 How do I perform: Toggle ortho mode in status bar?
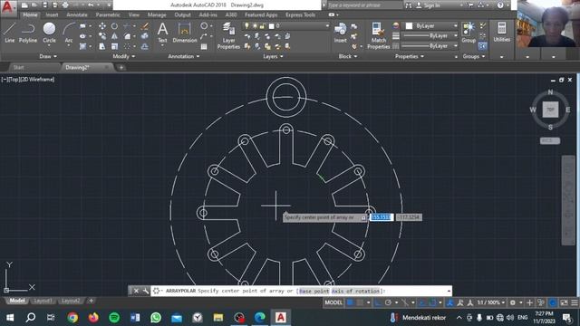pos(378,302)
